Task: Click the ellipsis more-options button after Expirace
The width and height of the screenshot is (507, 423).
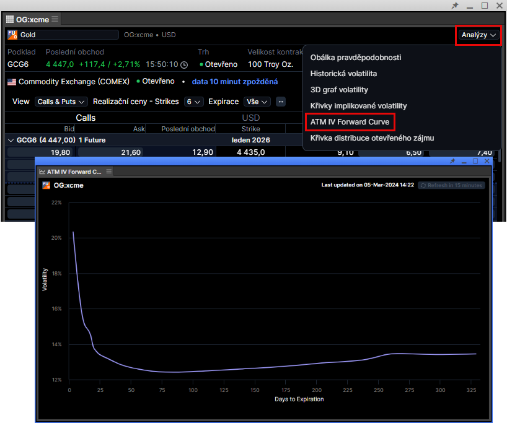Action: coord(281,102)
